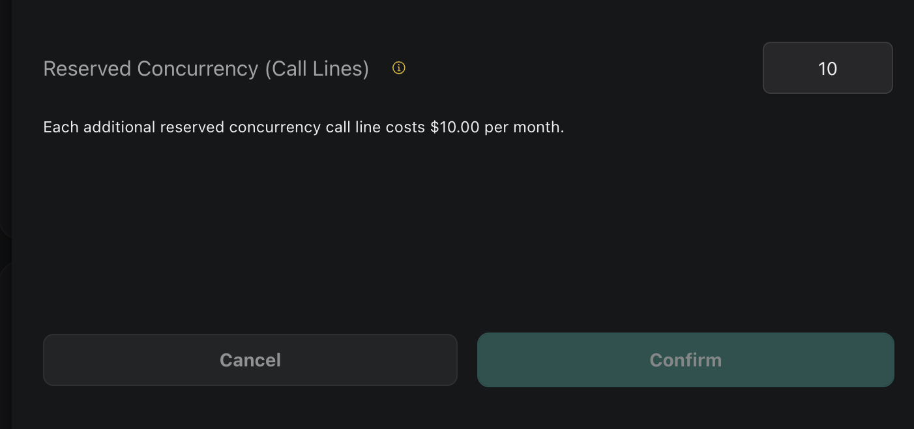The height and width of the screenshot is (429, 914).
Task: Confirm the reserved concurrency change
Action: 685,360
